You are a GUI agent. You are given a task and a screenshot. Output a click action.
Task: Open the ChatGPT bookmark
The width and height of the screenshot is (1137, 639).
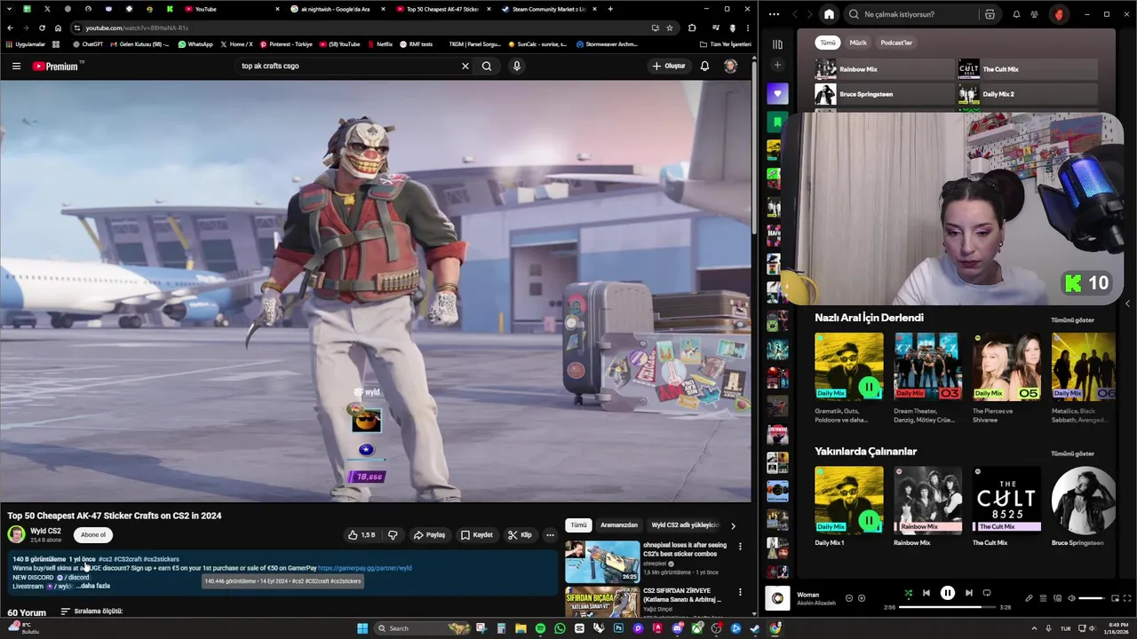pyautogui.click(x=88, y=43)
